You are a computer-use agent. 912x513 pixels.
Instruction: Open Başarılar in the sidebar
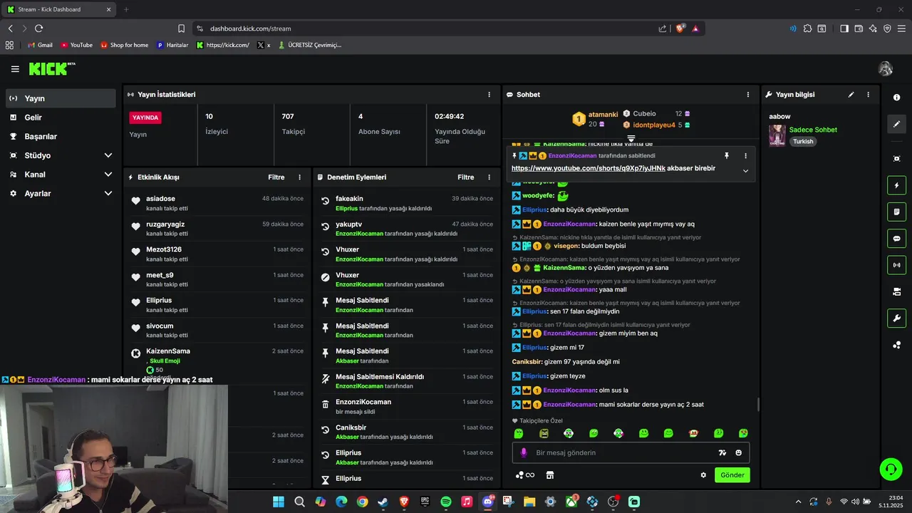pos(61,137)
